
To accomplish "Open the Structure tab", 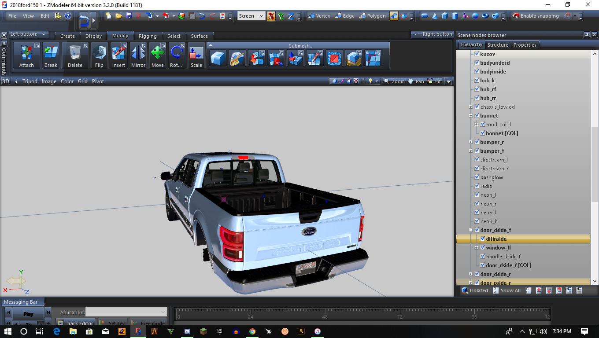I will click(498, 45).
